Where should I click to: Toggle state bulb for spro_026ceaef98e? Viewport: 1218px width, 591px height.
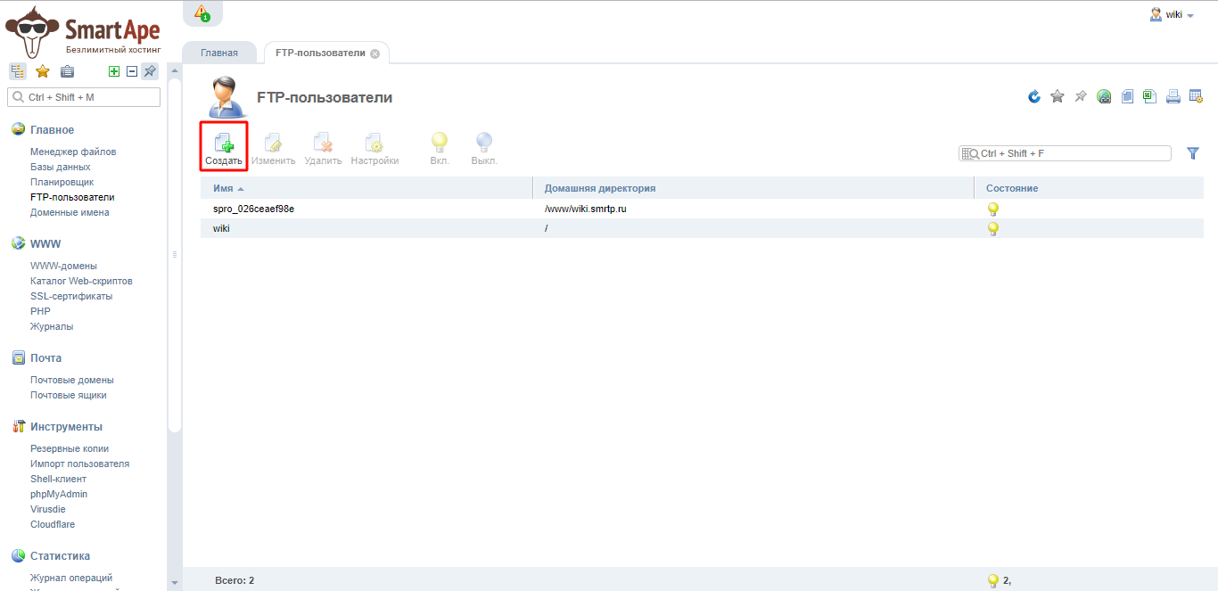pos(992,209)
